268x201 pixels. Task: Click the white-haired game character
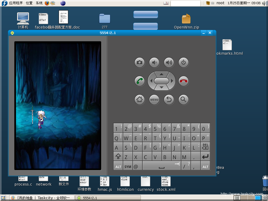coord(41,119)
